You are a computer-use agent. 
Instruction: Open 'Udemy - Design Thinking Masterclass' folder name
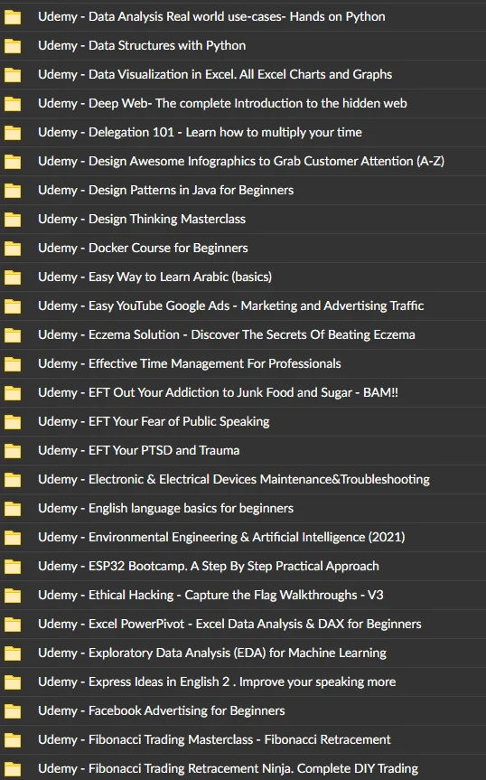(x=142, y=219)
